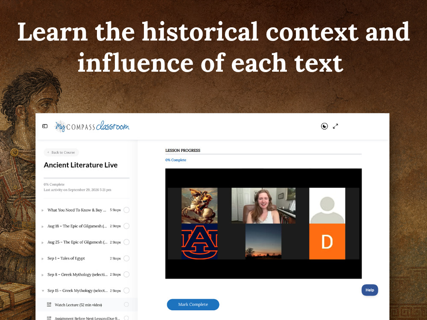
Task: Click the lesson progress bar
Action: pyautogui.click(x=263, y=154)
